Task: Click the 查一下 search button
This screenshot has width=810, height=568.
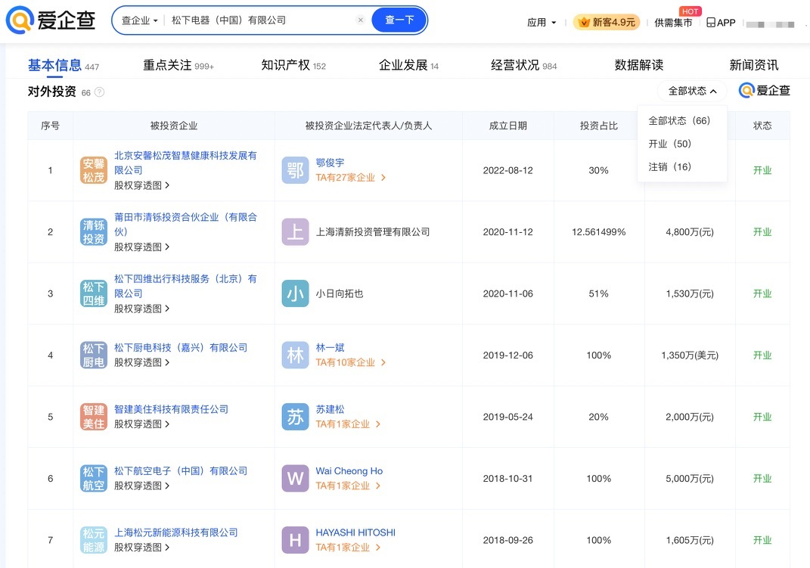Action: (399, 20)
